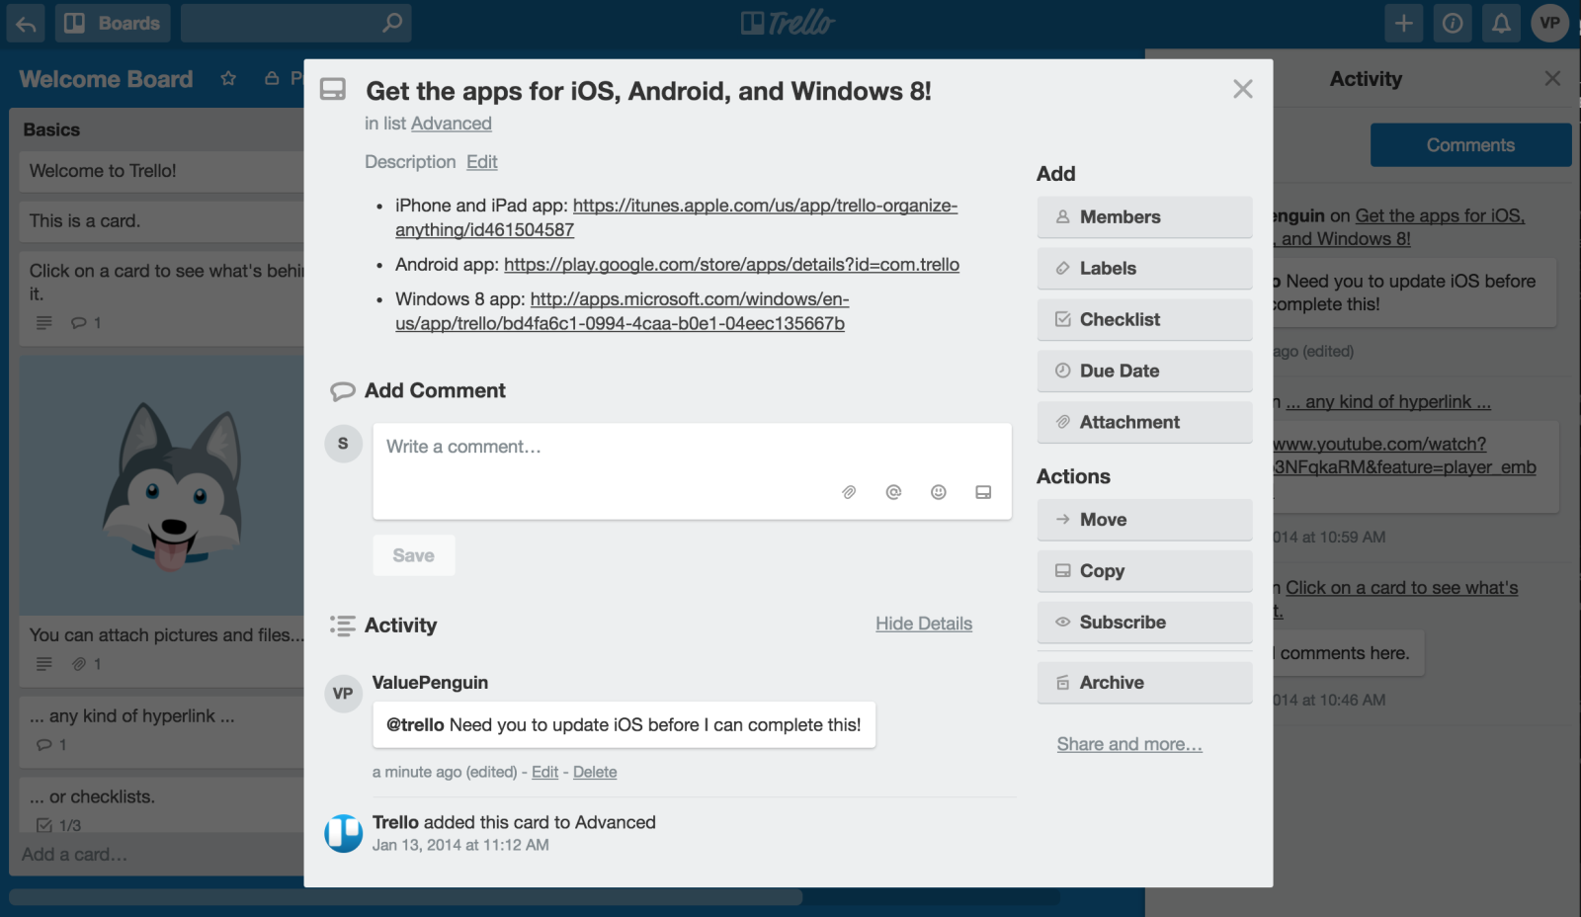Delete the ValuePenguin comment
This screenshot has height=917, width=1581.
point(595,772)
